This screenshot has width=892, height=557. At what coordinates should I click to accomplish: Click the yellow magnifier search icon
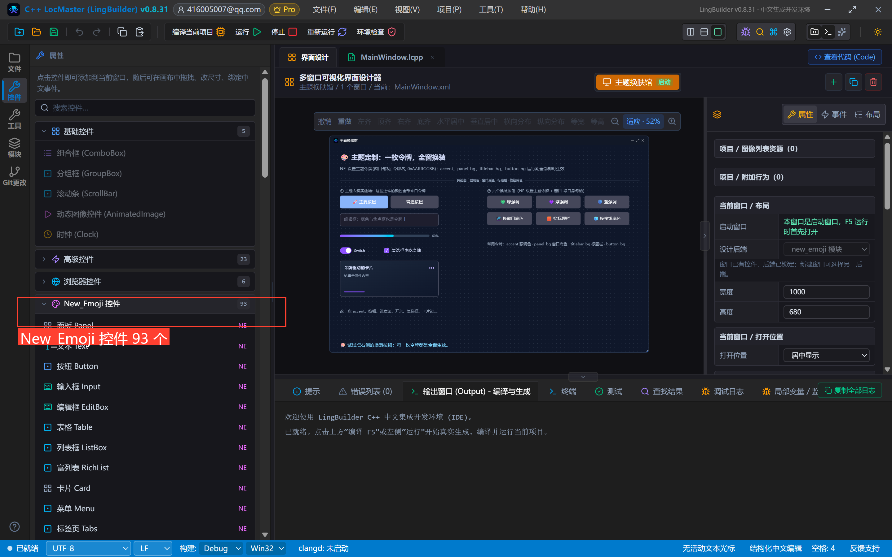click(760, 32)
